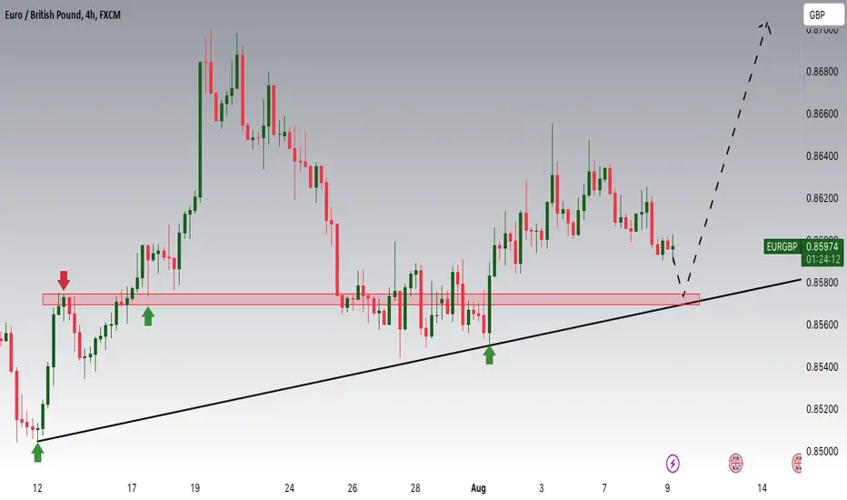Click the Aug month label on the time axis
Viewport: 847px width, 500px height.
[478, 488]
